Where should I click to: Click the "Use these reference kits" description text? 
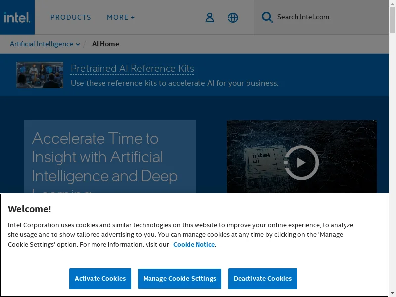tap(175, 83)
